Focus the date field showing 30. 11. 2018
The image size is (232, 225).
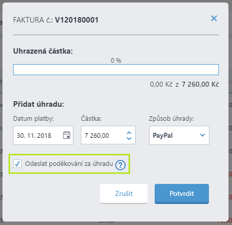[x=43, y=135]
